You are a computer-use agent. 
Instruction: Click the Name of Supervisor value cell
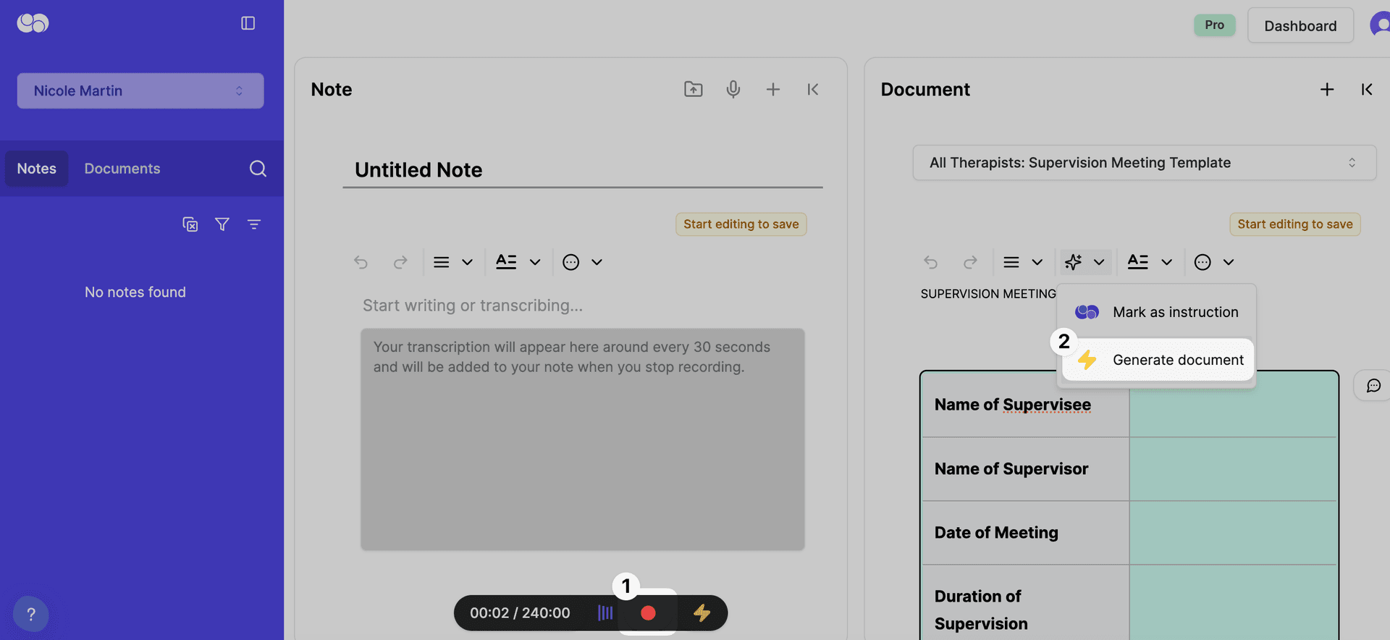click(1233, 469)
